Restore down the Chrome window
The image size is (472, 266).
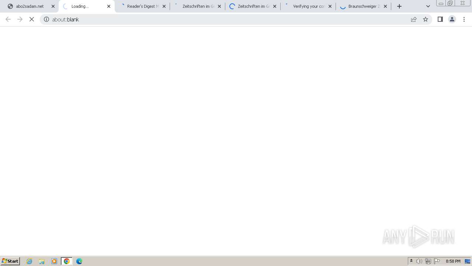point(450,3)
